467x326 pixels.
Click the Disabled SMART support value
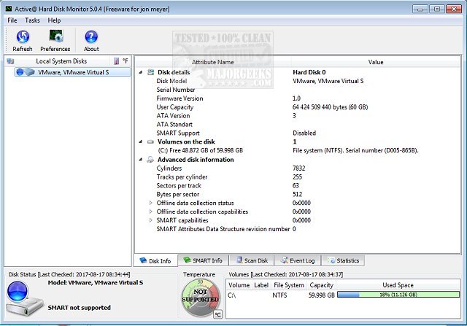pyautogui.click(x=304, y=133)
